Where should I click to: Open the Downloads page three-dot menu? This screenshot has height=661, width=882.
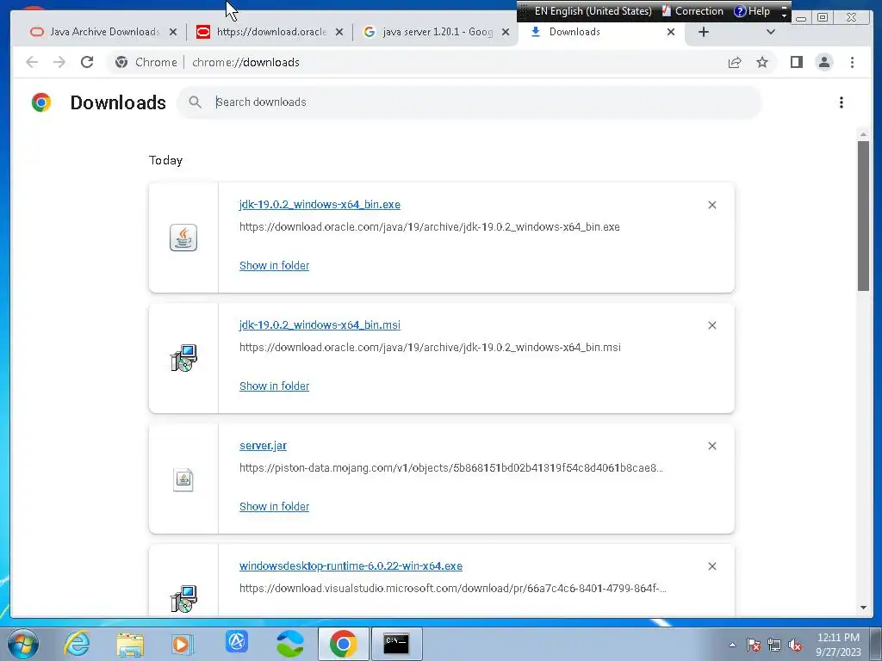click(x=841, y=102)
